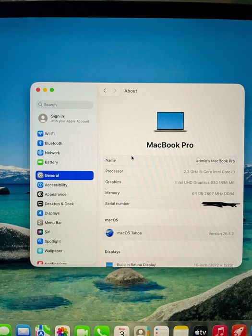This screenshot has width=252, height=336.
Task: Click the "Version 26.5.2" text
Action: tap(221, 234)
